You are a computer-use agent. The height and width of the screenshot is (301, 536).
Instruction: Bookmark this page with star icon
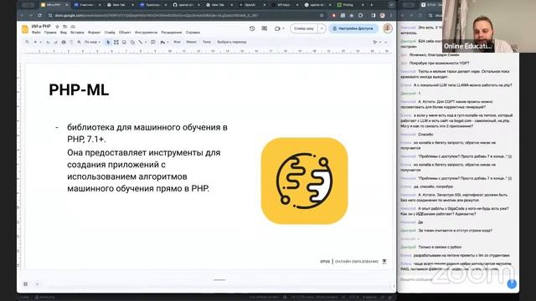pos(322,15)
